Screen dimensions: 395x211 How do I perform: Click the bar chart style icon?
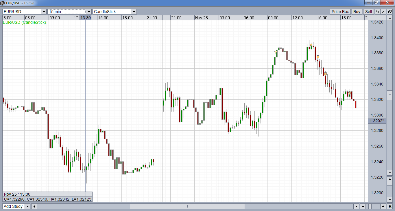coord(378,12)
